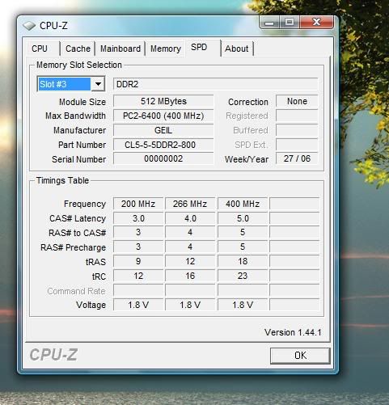Click the tRAS value 9
Screen dimensions: 389x405
coord(138,261)
